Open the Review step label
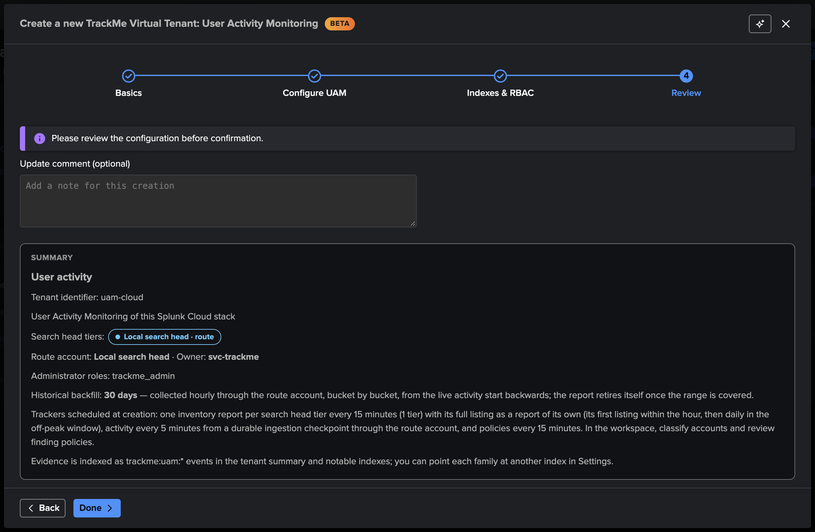This screenshot has height=532, width=815. coord(686,93)
